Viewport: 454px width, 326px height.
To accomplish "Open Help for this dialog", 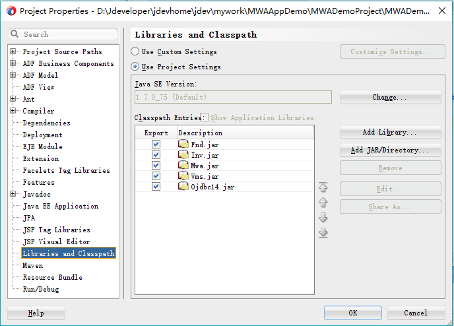I will tap(36, 313).
